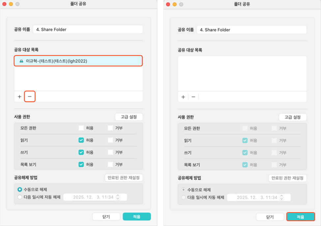Image resolution: width=321 pixels, height=226 pixels.
Task: Uncheck 읽기 허용 in the left dialog
Action: (x=81, y=140)
